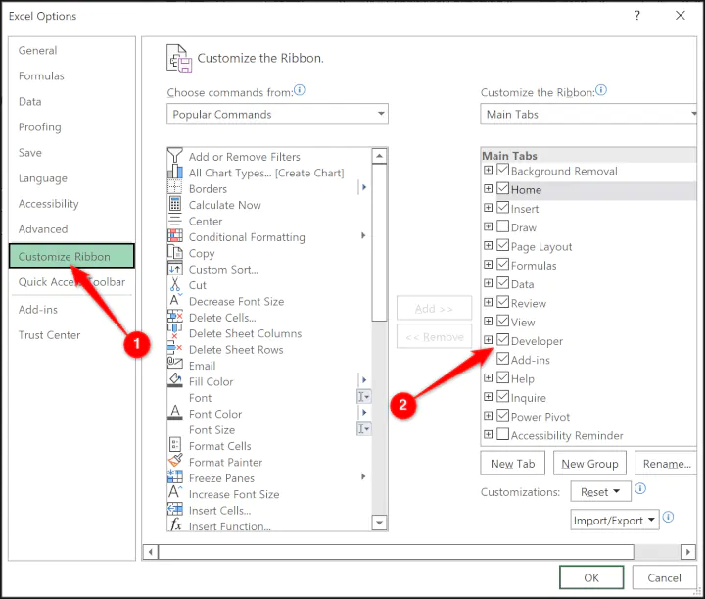Click the Add or Remove Filters funnel icon
705x599 pixels.
[x=175, y=156]
